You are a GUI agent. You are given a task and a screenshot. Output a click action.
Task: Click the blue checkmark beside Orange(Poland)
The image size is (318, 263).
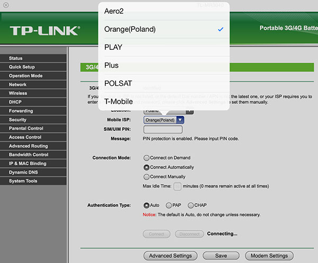[x=220, y=29]
